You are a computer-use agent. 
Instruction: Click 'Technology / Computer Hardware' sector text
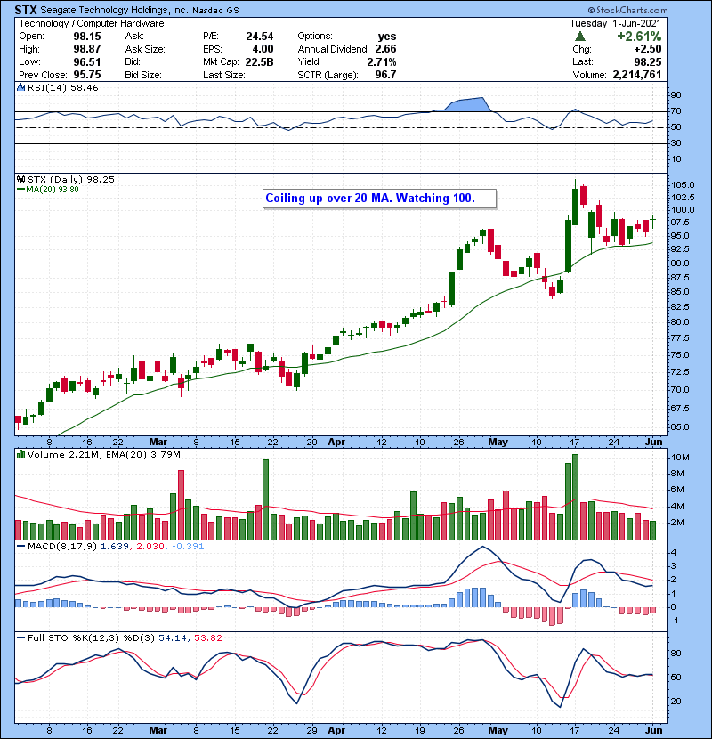tap(92, 23)
